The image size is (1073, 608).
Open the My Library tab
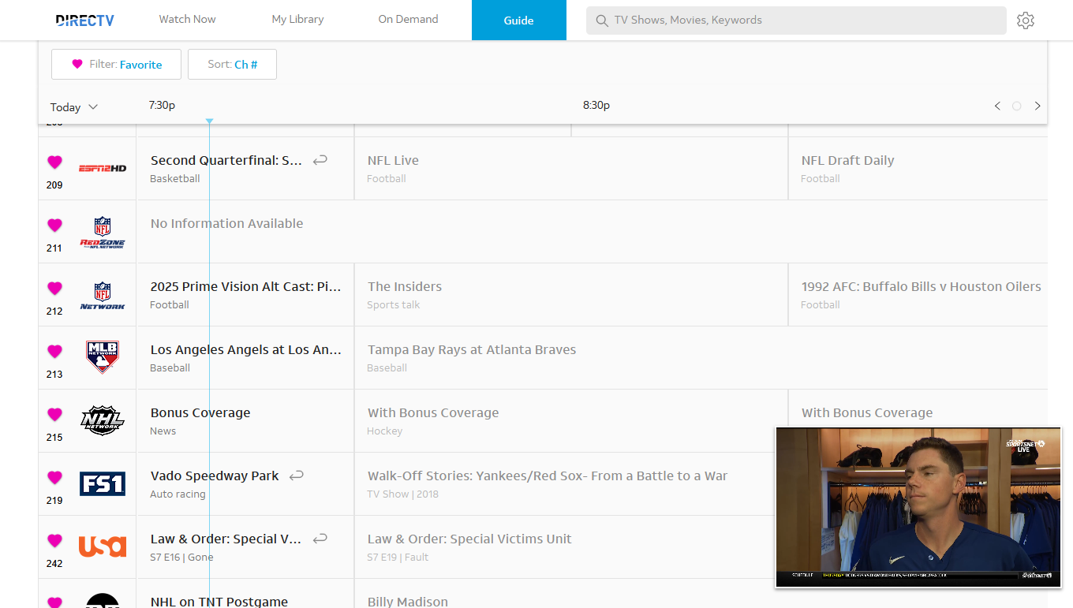297,20
